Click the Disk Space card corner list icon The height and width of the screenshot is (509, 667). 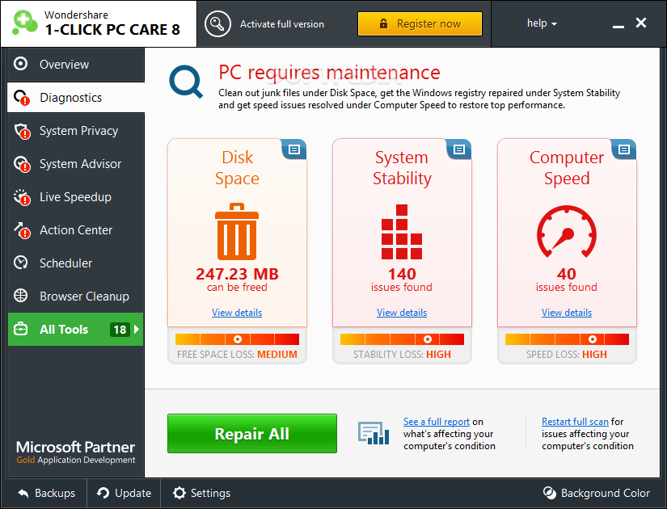point(294,149)
